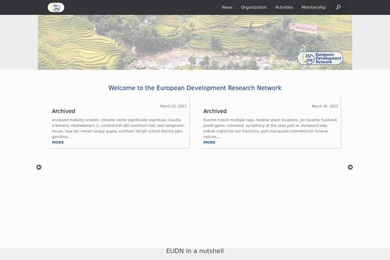This screenshot has width=390, height=260.
Task: Open the News menu
Action: [227, 7]
